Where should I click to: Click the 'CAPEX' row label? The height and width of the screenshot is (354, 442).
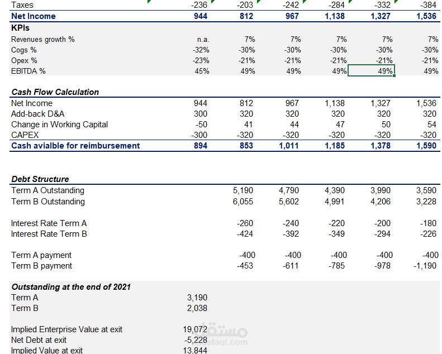25,135
